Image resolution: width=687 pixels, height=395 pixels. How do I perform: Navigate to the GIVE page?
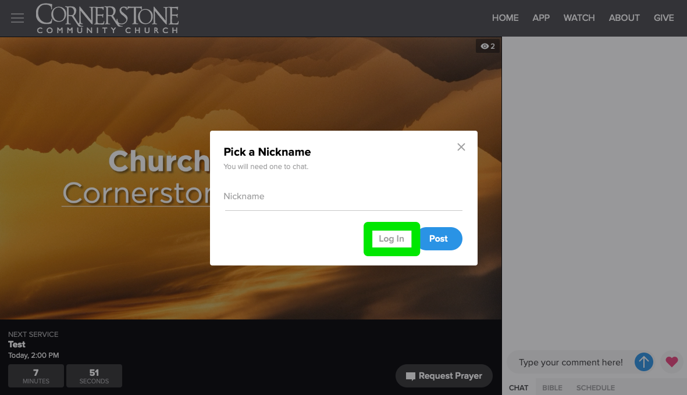[x=664, y=18]
